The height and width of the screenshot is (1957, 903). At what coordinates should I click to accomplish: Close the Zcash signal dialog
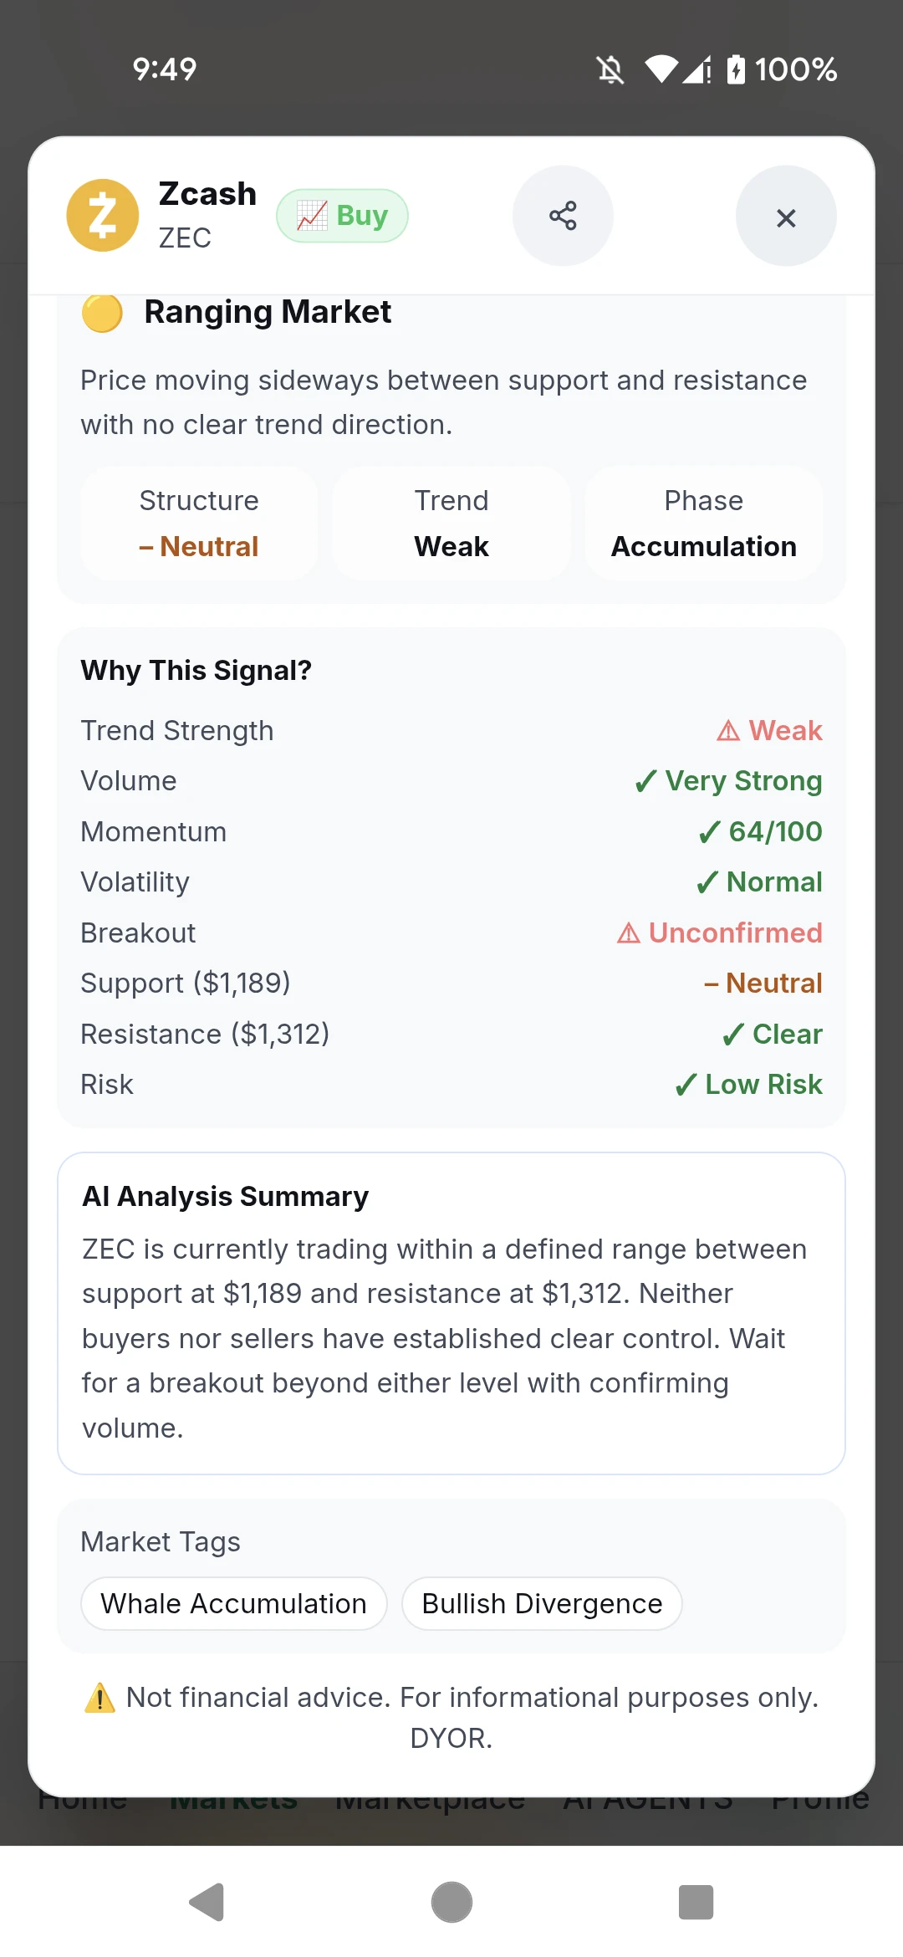(786, 216)
